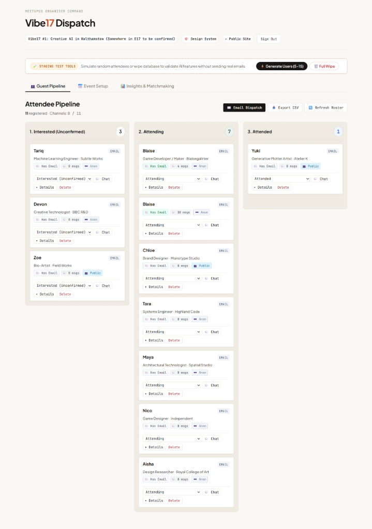The image size is (372, 529).
Task: Expand Details on Devon's card
Action: [x=45, y=241]
